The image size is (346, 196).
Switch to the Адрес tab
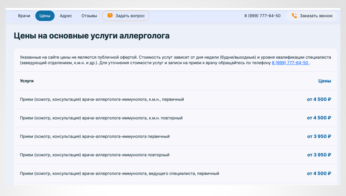(x=66, y=16)
